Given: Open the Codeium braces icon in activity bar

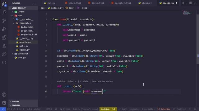Looking at the screenshot, I should 4,62.
